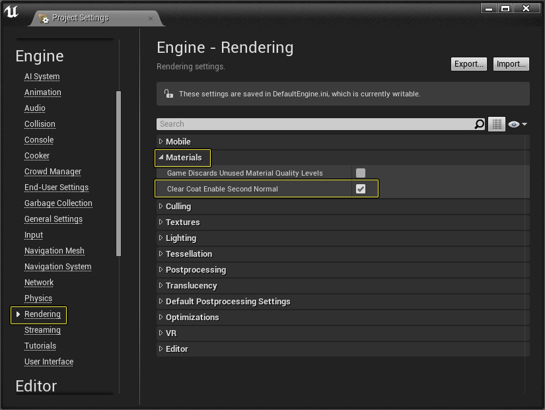Uncheck Clear Coat Enable Second Normal
Viewport: 545px width, 410px height.
(361, 189)
